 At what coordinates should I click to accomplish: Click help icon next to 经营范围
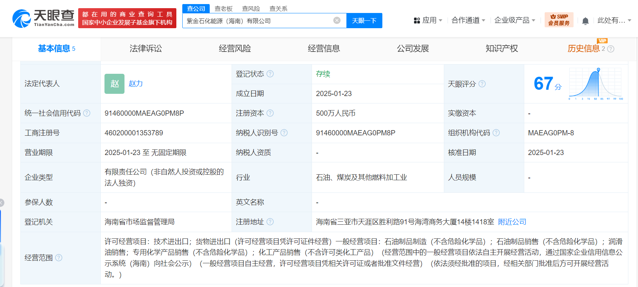[59, 258]
